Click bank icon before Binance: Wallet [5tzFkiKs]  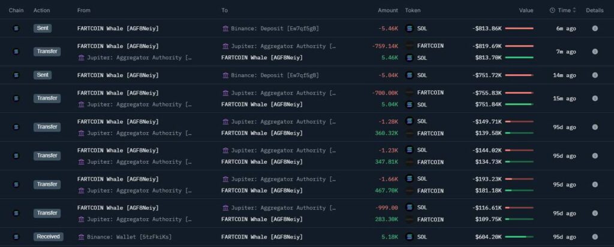[x=81, y=236]
